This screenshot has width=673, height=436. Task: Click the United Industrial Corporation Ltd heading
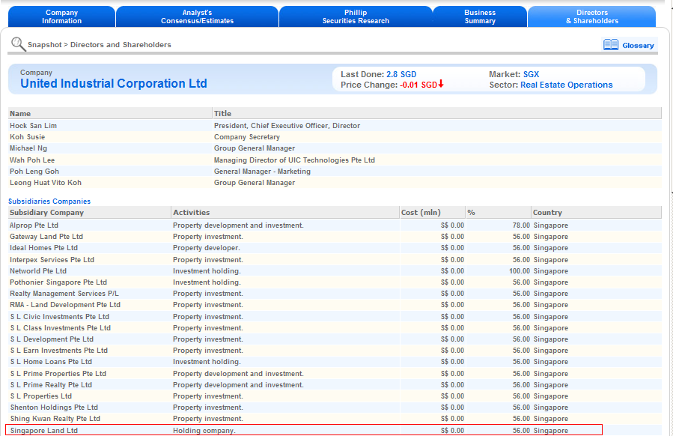(x=114, y=83)
